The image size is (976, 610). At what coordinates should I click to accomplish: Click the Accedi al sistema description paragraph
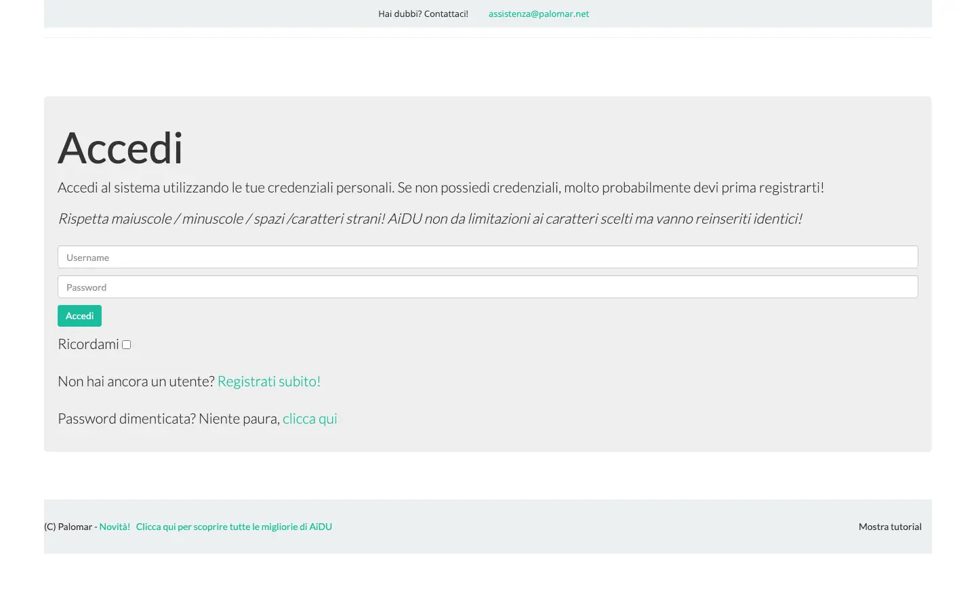441,187
